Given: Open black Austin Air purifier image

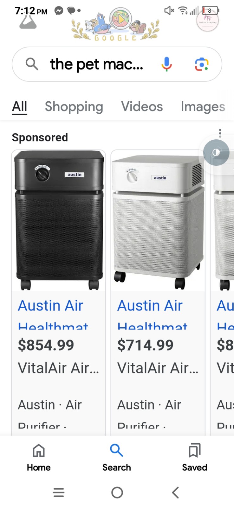Looking at the screenshot, I should (x=59, y=220).
